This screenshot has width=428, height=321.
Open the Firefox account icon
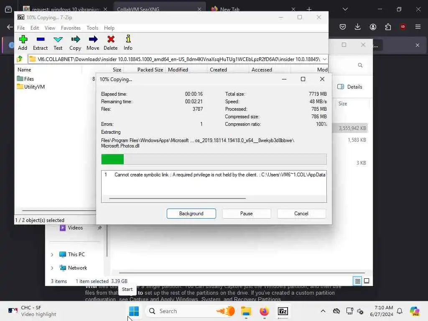pos(373,27)
